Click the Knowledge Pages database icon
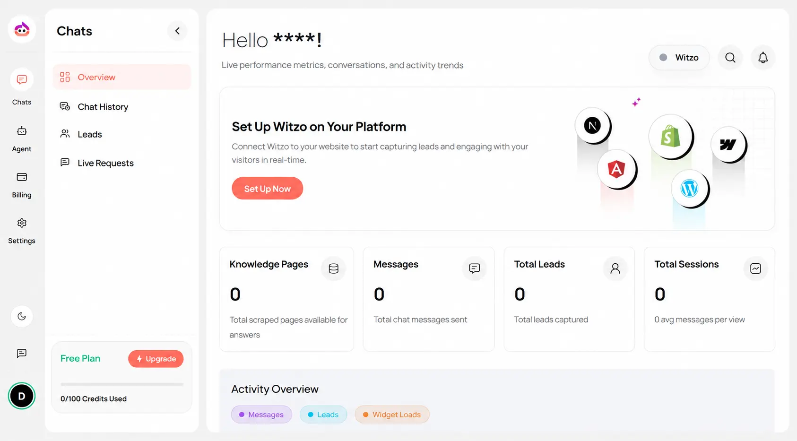 334,268
